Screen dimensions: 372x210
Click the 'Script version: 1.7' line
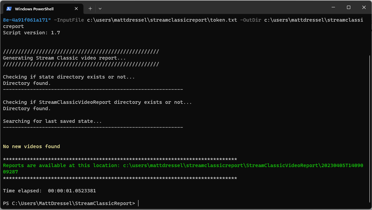click(32, 33)
